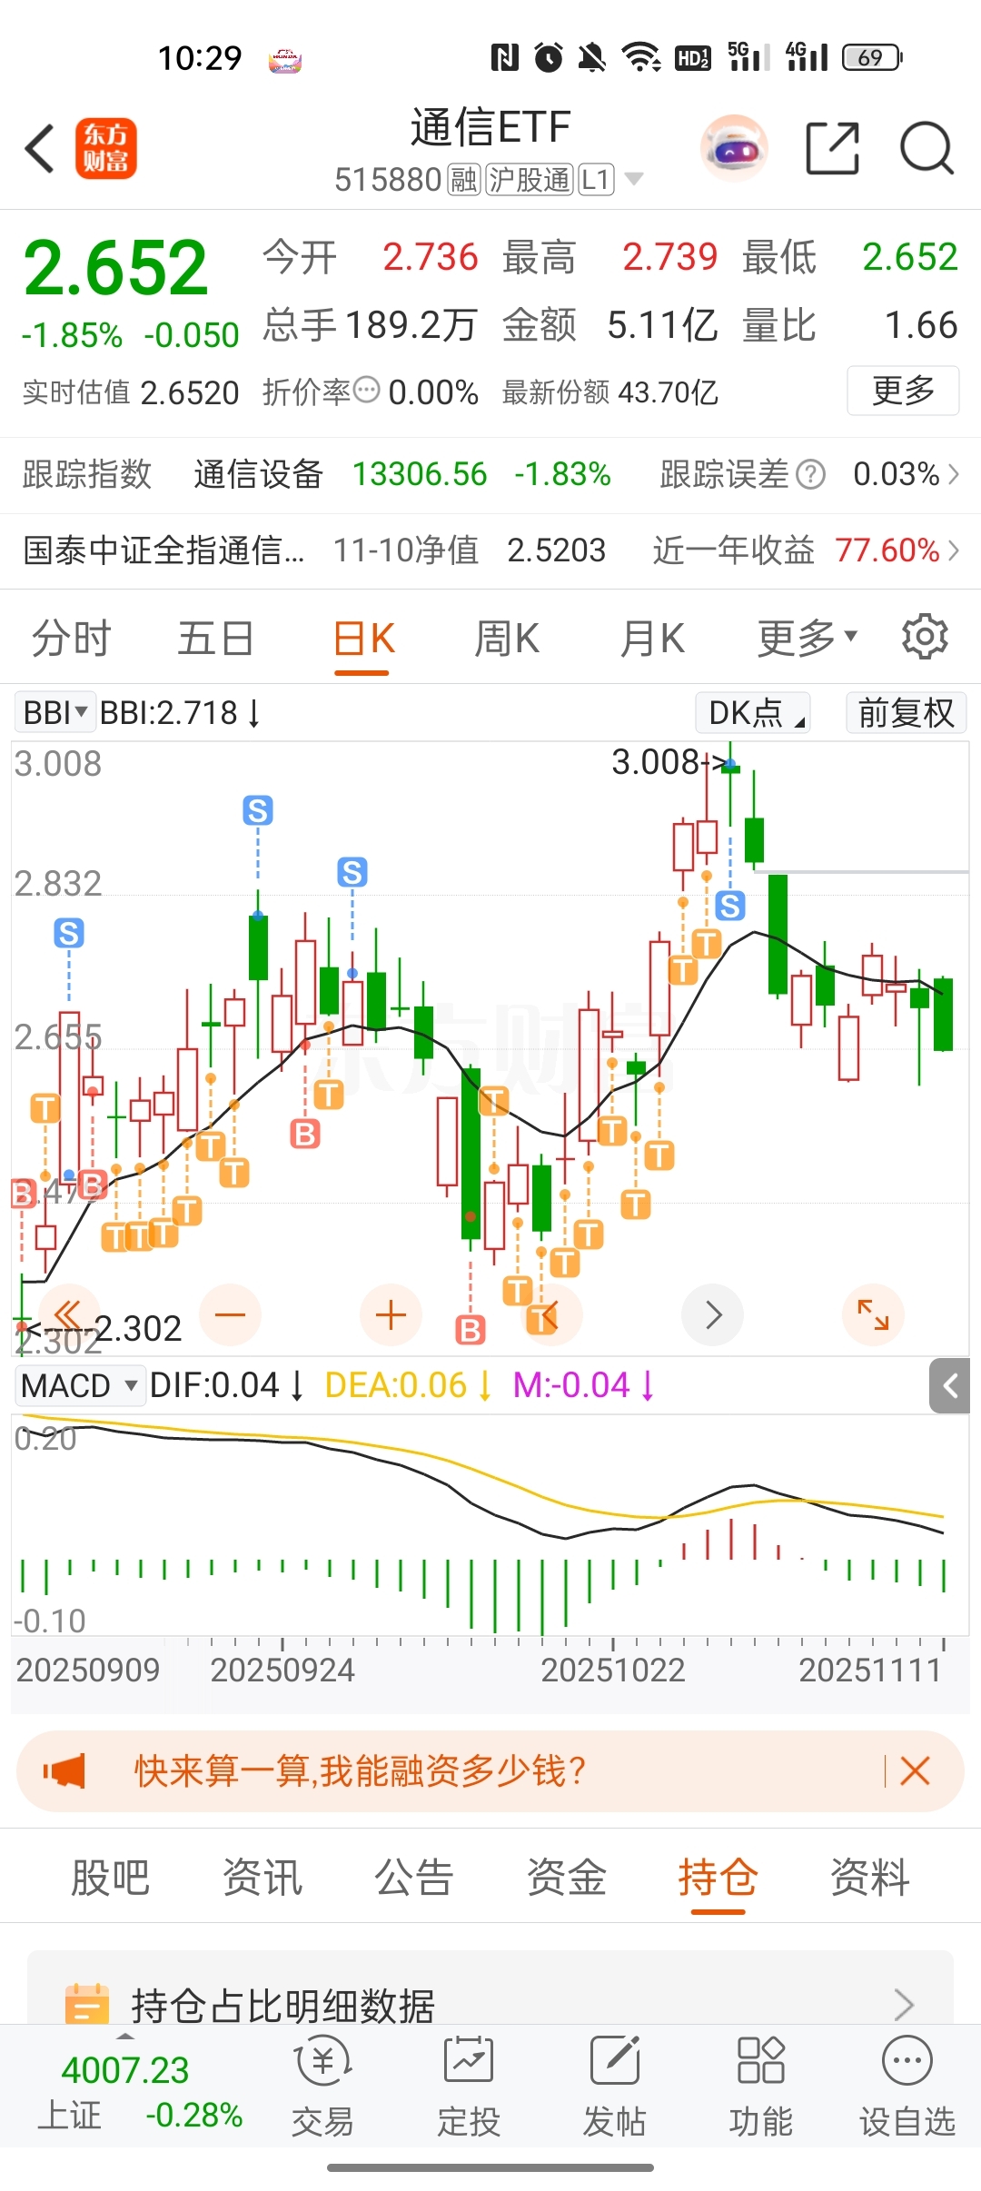Open the 公告 announcements tab

pos(414,1877)
